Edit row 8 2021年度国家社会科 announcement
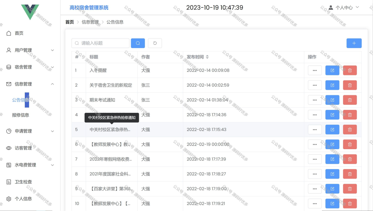 [x=332, y=174]
